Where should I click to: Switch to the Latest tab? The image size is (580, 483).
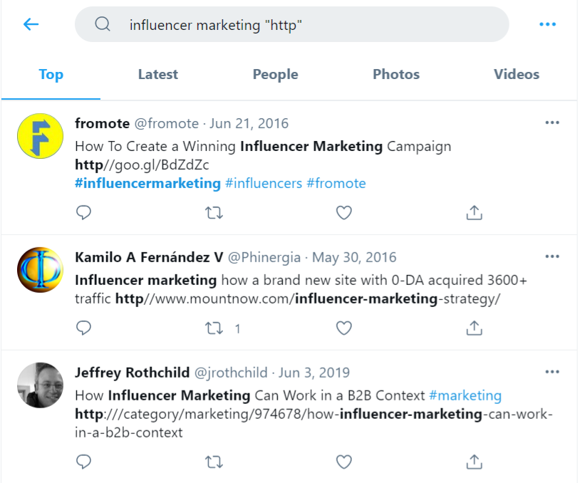(x=157, y=74)
